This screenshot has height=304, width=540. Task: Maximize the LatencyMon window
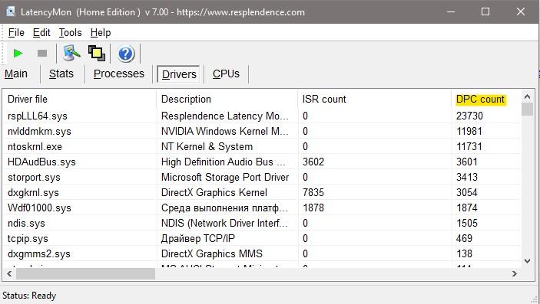tap(485, 11)
